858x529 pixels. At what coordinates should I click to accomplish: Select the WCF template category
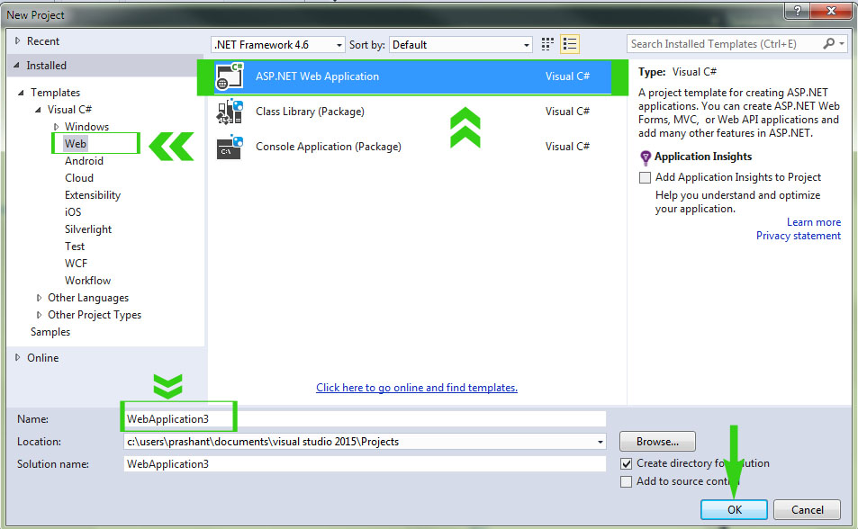point(76,264)
